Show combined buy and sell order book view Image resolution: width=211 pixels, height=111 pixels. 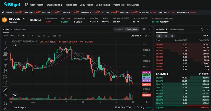[x=159, y=36]
